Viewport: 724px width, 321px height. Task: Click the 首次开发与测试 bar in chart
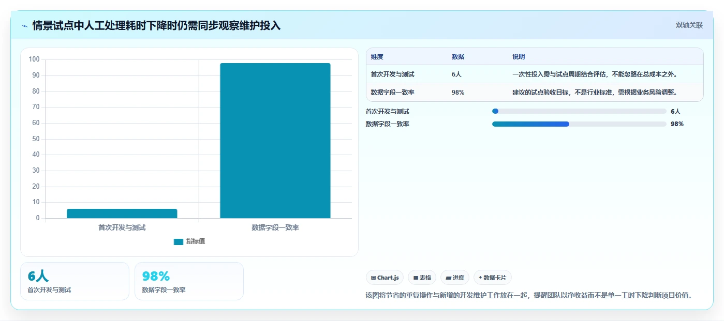coord(122,213)
